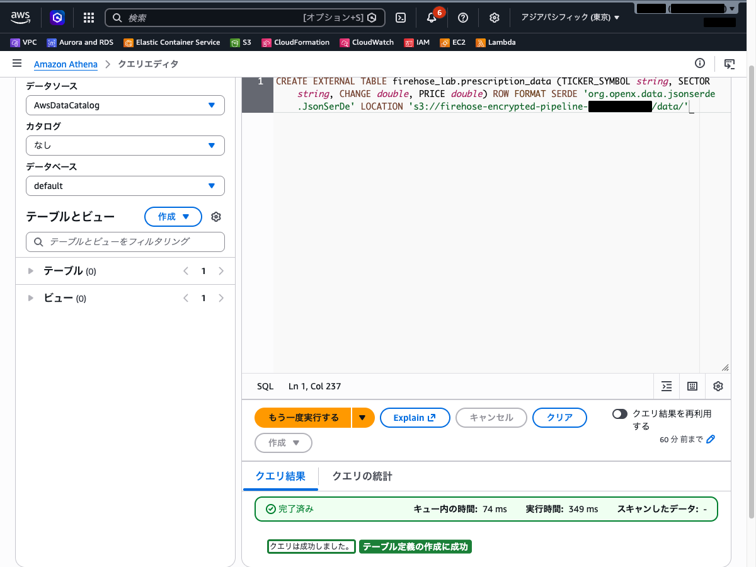Click the Ln 1, Col 237 indicator
756x567 pixels.
pos(315,386)
